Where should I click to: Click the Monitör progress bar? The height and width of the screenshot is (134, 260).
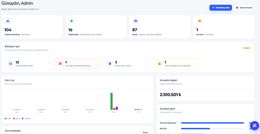tap(213, 128)
